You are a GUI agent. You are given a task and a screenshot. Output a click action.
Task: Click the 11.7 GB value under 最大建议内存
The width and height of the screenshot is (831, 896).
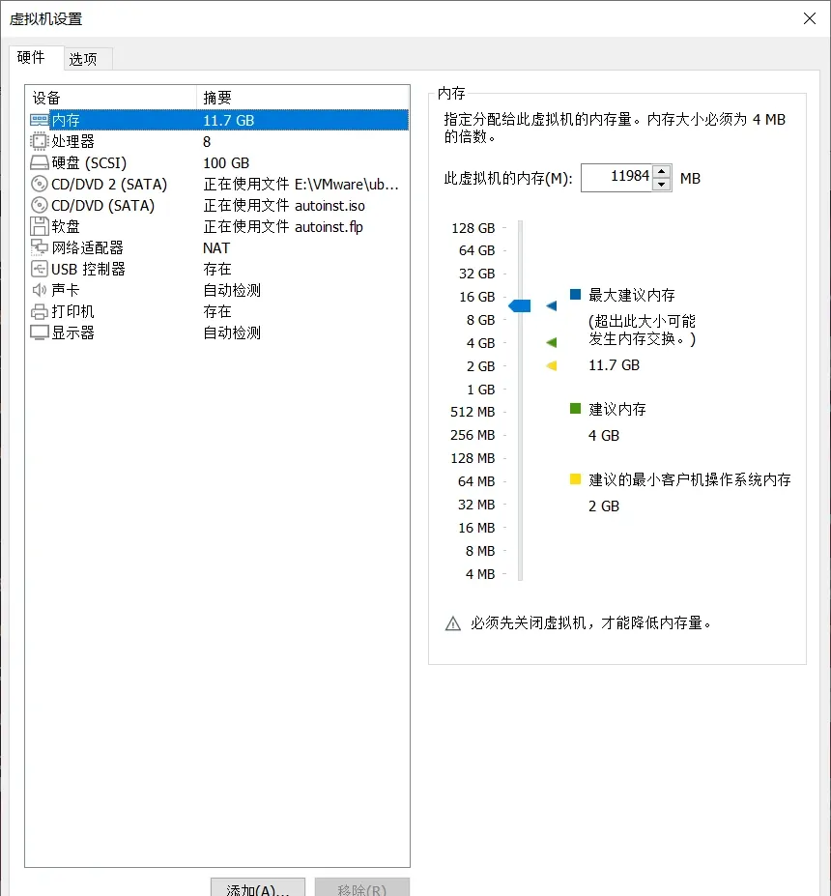[614, 365]
